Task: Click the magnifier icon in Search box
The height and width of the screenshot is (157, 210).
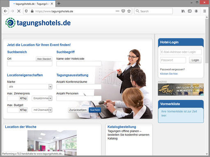Action: coord(137,11)
